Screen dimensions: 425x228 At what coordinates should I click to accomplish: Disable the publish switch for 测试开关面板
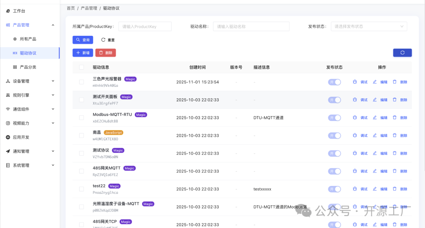(334, 99)
